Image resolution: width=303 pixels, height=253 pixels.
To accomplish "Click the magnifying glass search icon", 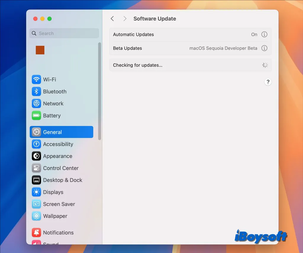I will click(34, 33).
